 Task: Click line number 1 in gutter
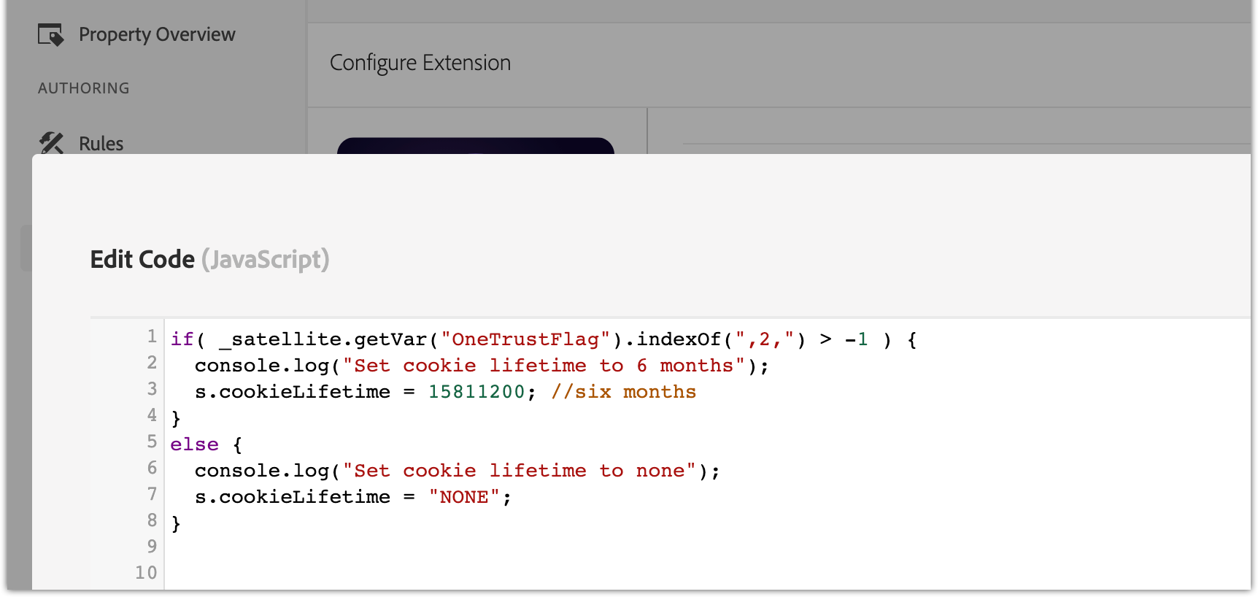coord(152,336)
